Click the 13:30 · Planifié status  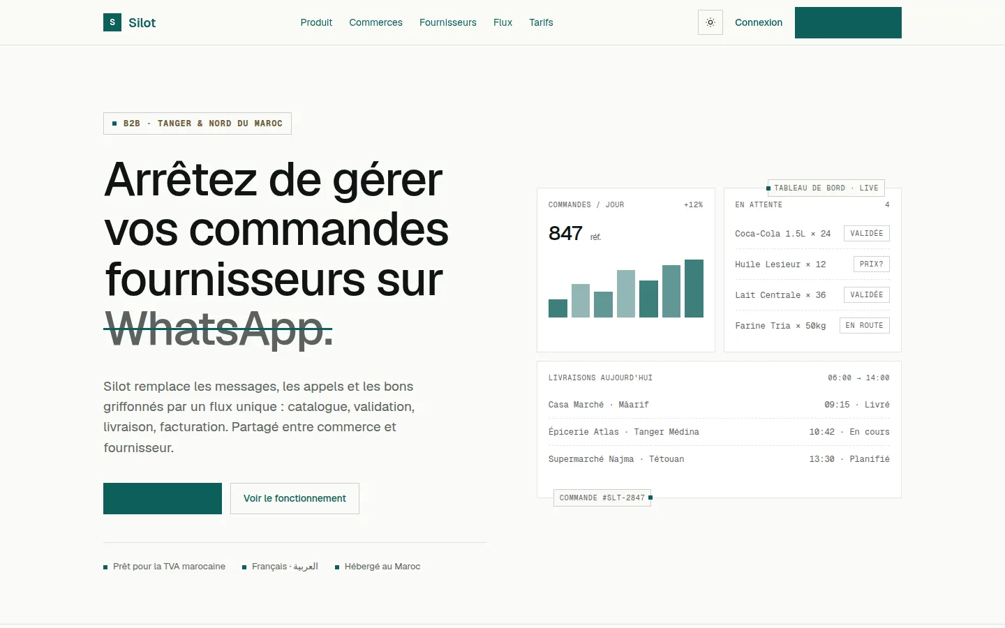pos(849,459)
